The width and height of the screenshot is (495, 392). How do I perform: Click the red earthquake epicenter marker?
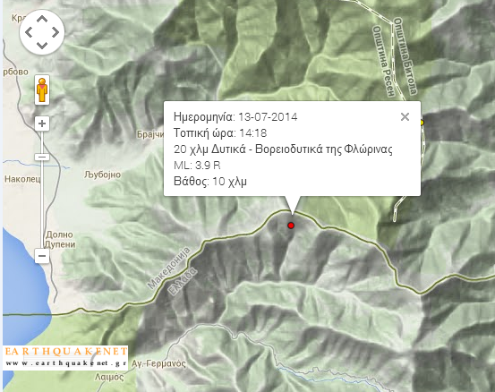point(291,226)
